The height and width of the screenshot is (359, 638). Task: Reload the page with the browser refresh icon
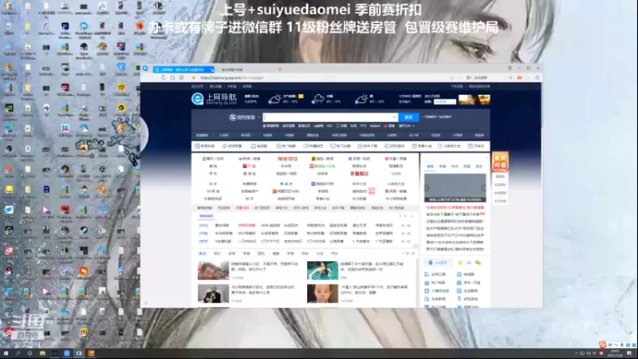point(163,77)
